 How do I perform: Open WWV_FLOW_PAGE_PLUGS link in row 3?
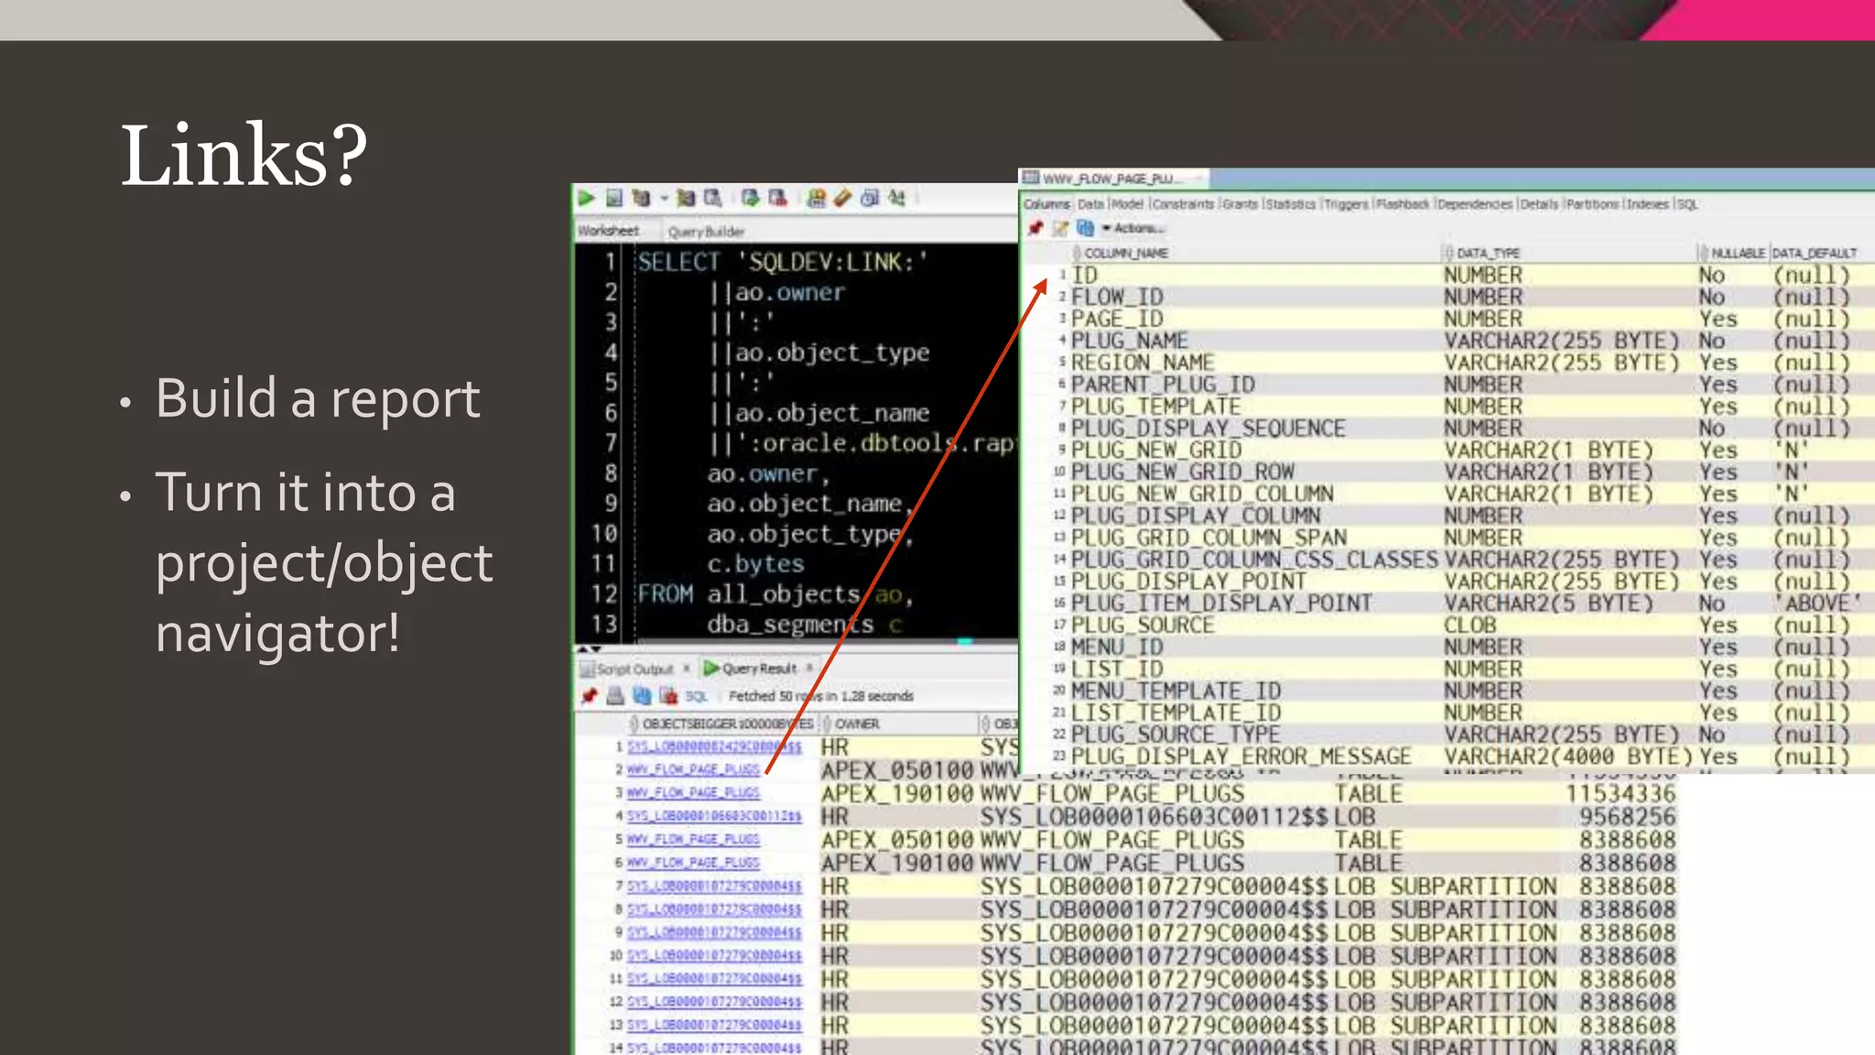click(x=693, y=792)
